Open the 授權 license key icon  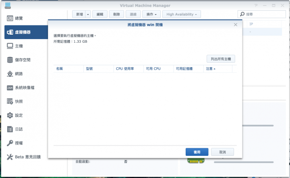point(10,143)
